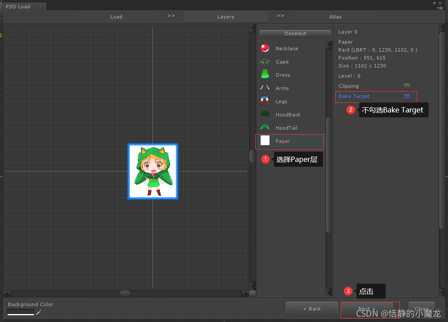Click the canvas scroll-down arrow

coord(252,287)
